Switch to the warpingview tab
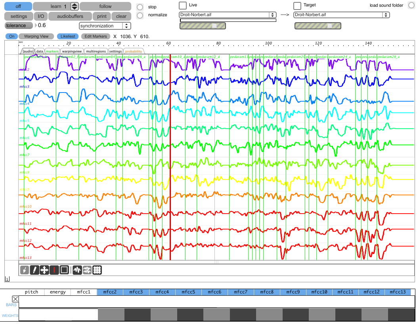This screenshot has width=417, height=324. pos(72,51)
